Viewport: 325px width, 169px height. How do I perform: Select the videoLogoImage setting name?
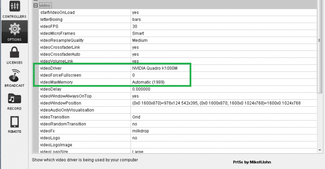[x=56, y=145]
